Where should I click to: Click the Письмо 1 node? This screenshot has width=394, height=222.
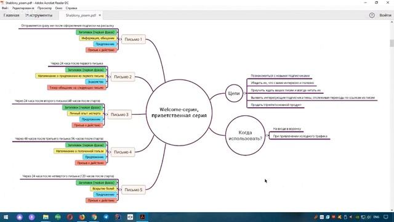pyautogui.click(x=134, y=39)
